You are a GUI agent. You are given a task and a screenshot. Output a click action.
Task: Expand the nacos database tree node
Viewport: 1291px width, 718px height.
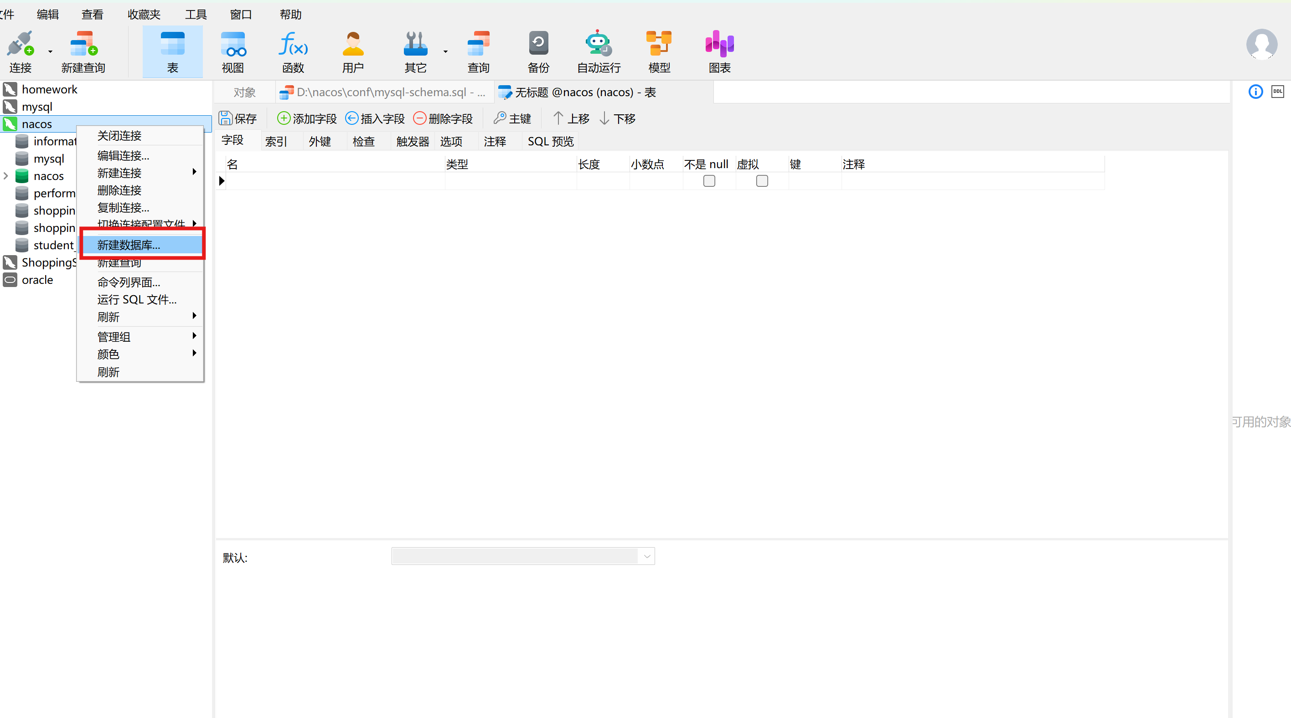click(x=6, y=176)
